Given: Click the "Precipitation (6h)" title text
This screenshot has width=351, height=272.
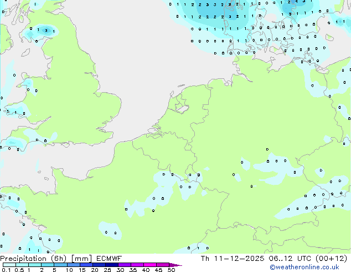Looking at the screenshot, I should coord(33,259).
